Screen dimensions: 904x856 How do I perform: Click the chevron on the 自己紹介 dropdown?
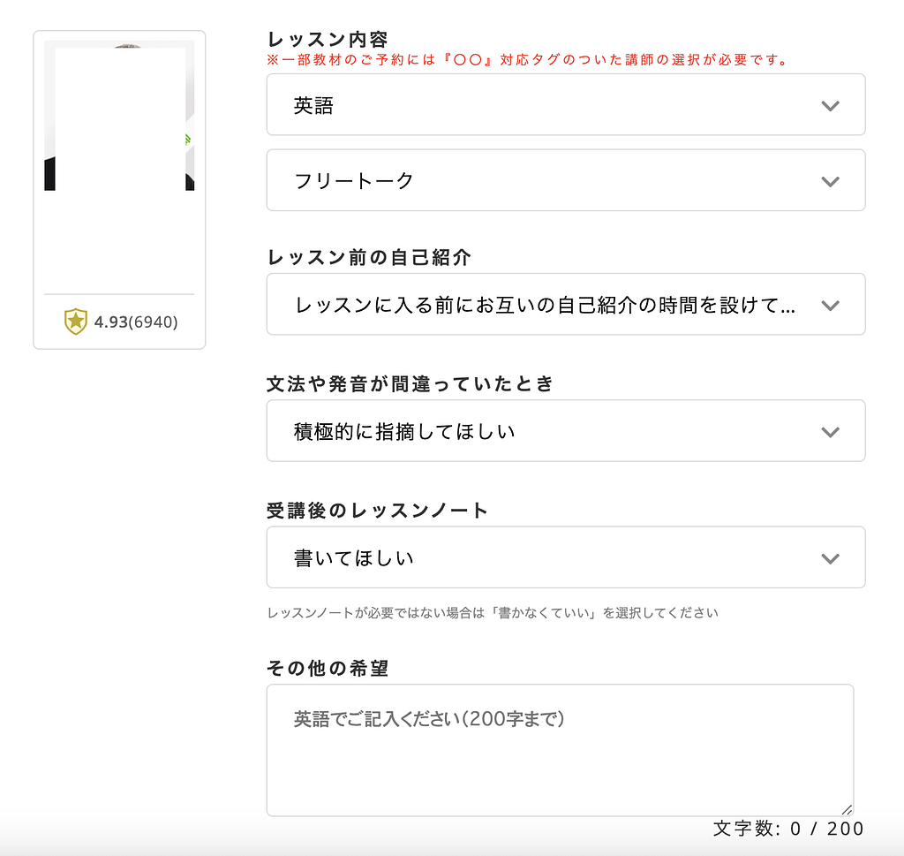pos(829,305)
